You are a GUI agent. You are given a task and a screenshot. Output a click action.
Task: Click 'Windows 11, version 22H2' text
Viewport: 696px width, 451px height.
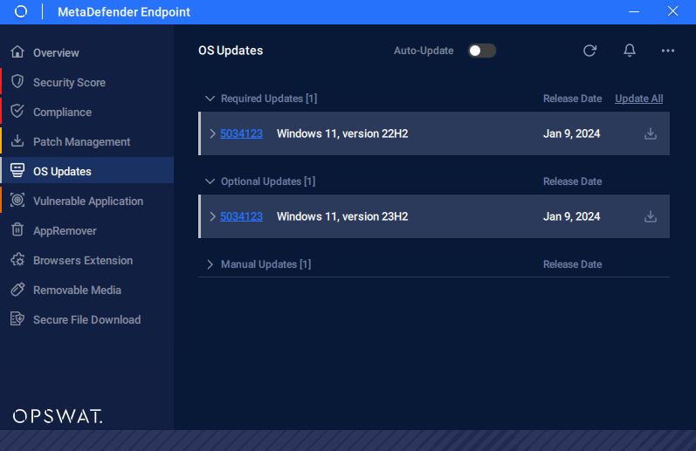(x=342, y=133)
